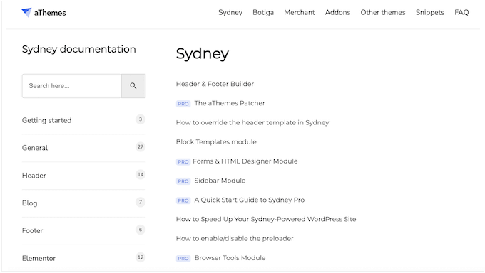Open the General category
The image size is (485, 273).
(x=35, y=148)
